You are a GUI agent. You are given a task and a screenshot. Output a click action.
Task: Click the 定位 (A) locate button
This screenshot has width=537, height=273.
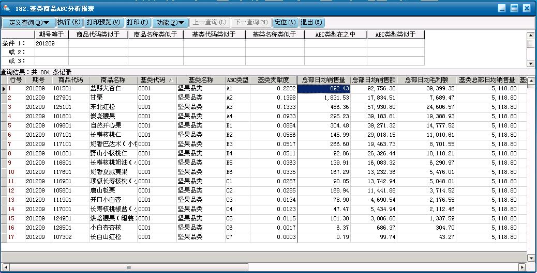tap(285, 22)
